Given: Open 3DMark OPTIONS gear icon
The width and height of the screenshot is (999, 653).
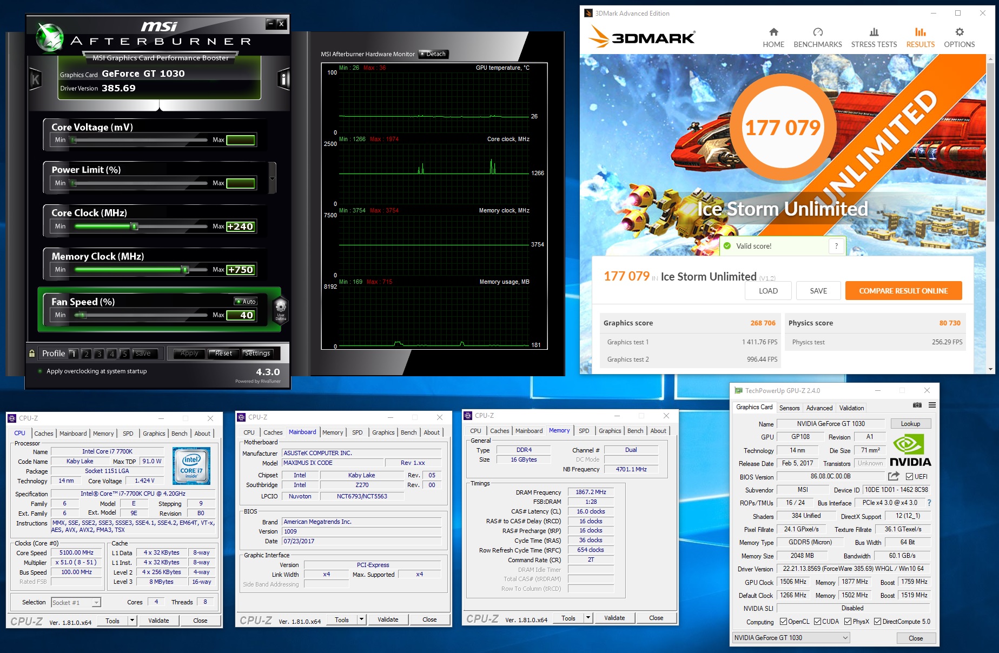Looking at the screenshot, I should tap(960, 32).
